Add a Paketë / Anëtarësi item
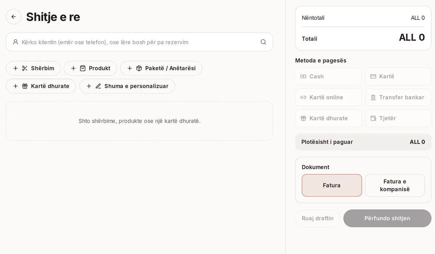Screen dimensions: 435x254 click(x=161, y=68)
